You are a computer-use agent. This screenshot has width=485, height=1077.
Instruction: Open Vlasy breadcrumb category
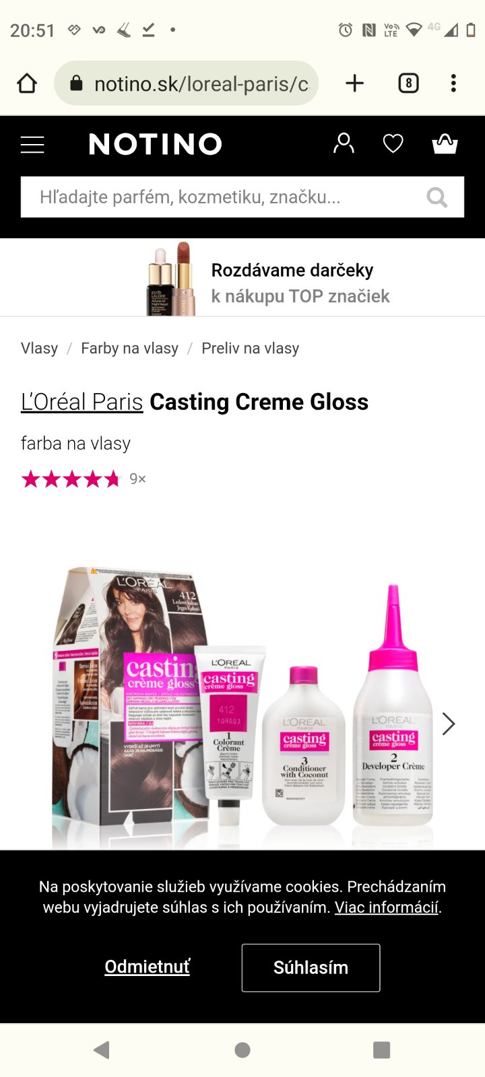click(x=39, y=348)
